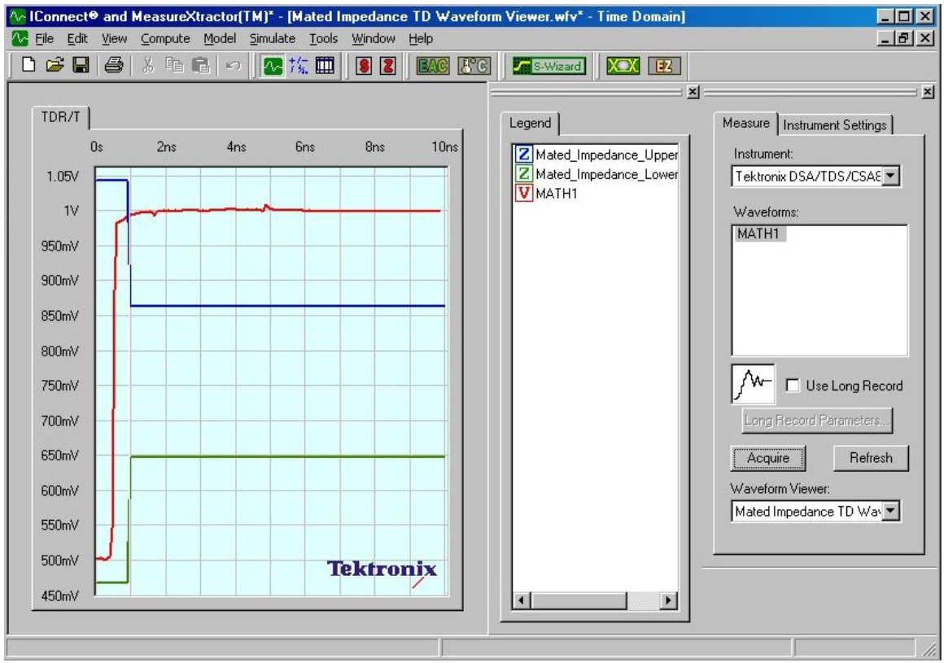Click the waveform preview thumbnail icon
The width and height of the screenshot is (944, 663).
click(753, 383)
